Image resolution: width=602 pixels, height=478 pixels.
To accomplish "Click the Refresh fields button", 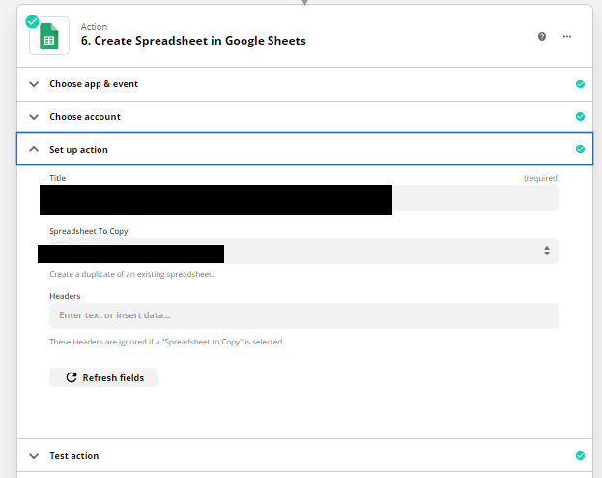I will point(103,377).
